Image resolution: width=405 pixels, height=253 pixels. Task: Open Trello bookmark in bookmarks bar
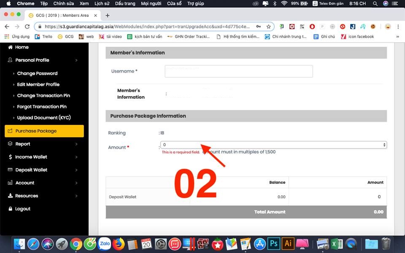click(44, 37)
